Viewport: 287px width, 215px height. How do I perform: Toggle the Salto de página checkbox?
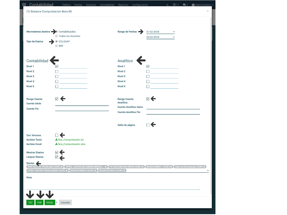(x=148, y=125)
